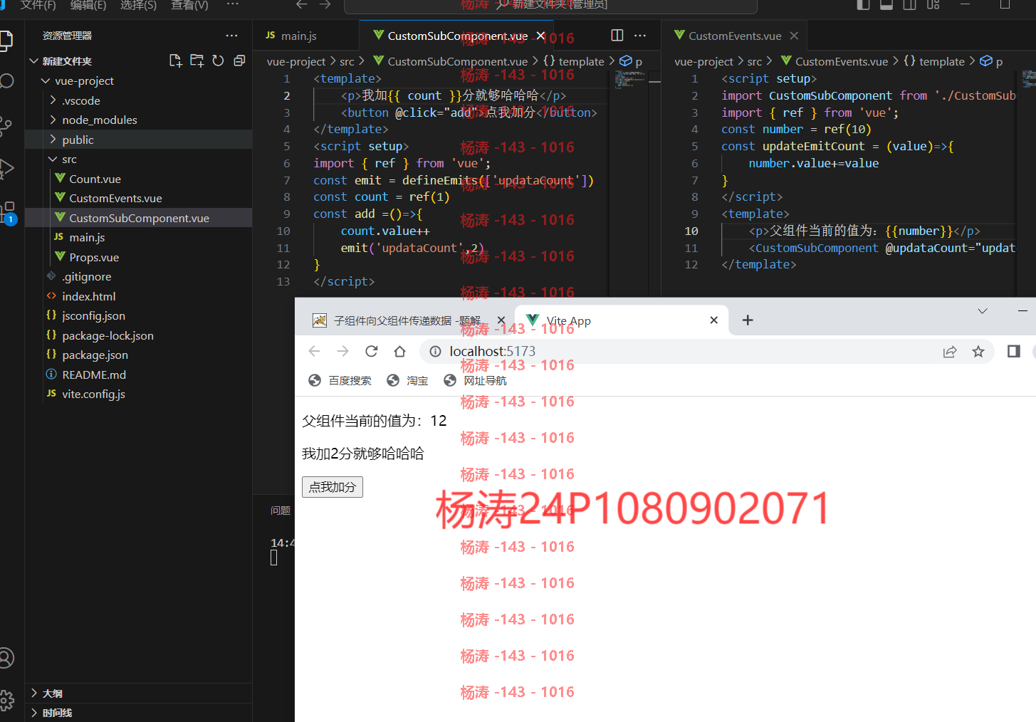Open the 文件(F) menu
1036x722 pixels.
38,5
